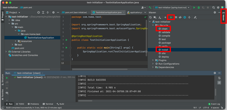The image size is (227, 110).
Task: Click UTF-8 encoding in status bar
Action: tap(206, 108)
